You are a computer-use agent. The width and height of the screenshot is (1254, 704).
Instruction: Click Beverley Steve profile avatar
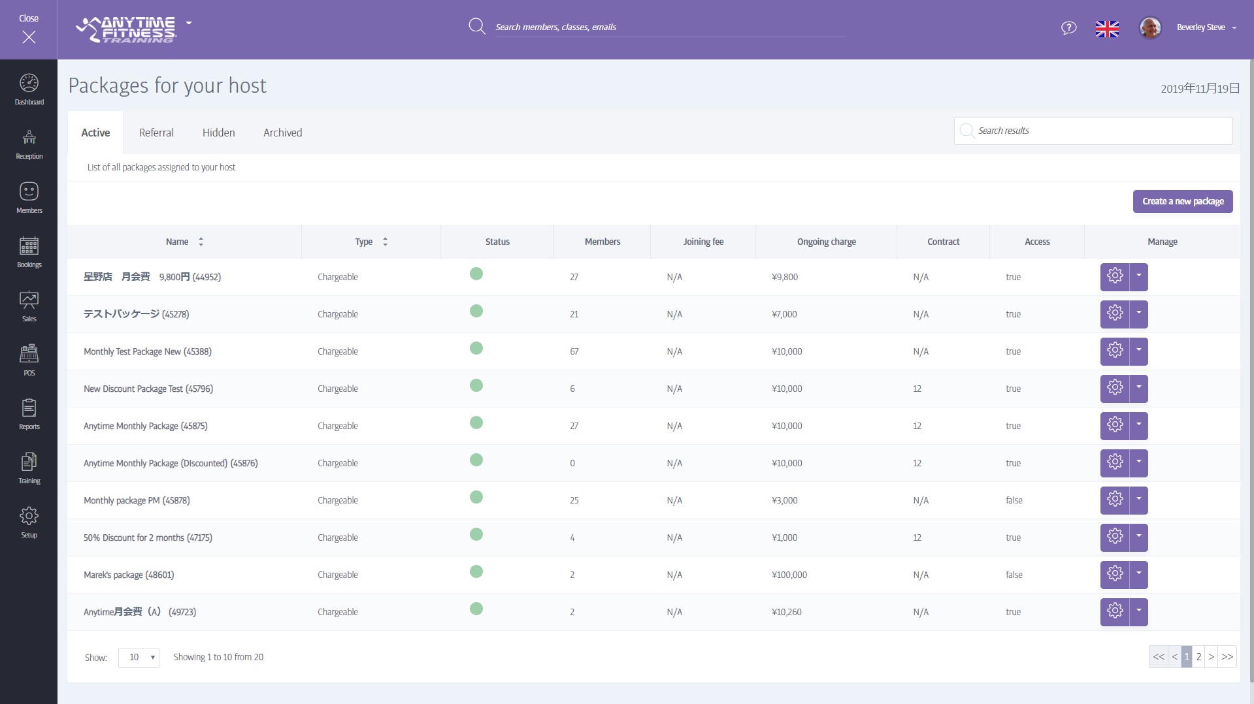point(1150,27)
